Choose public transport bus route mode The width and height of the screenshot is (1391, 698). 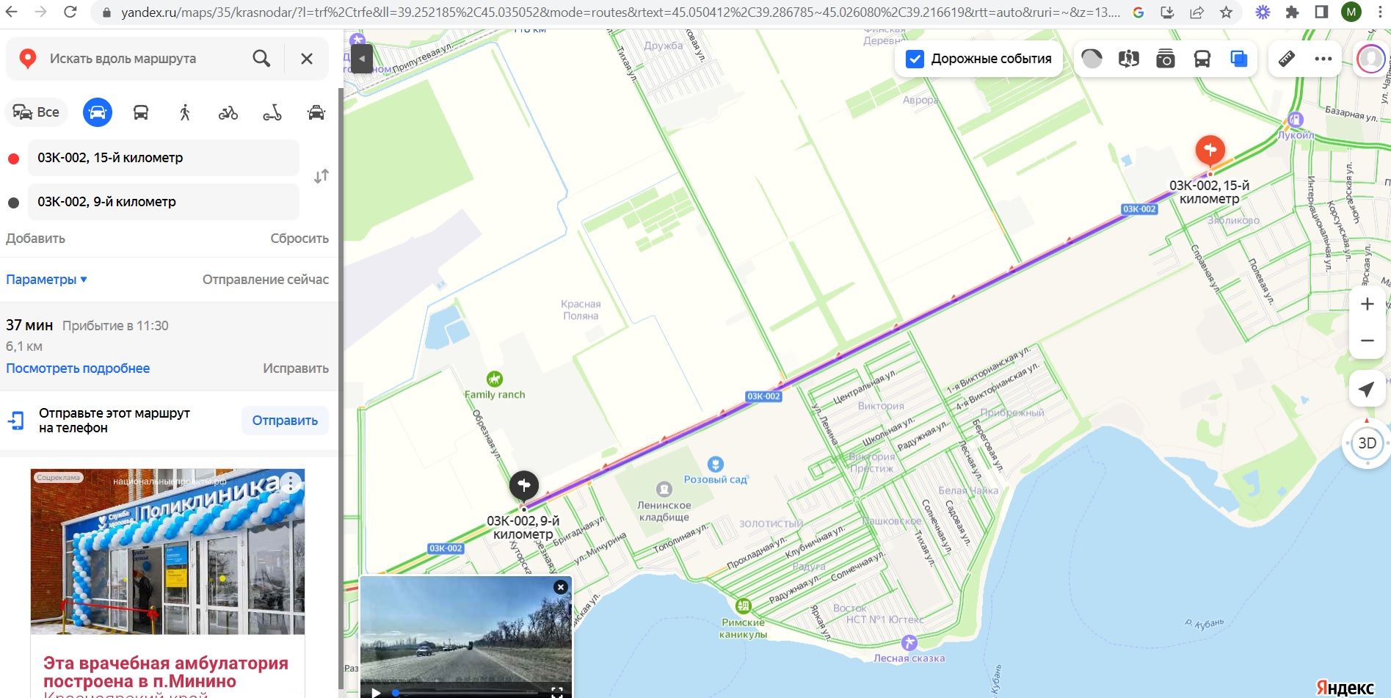pyautogui.click(x=141, y=112)
